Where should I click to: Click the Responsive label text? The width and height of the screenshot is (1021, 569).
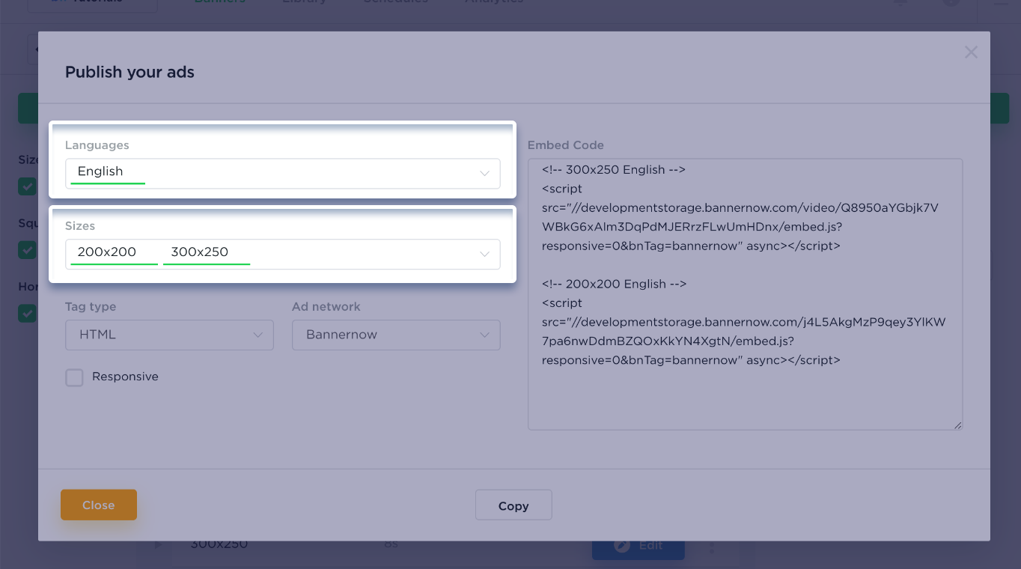pyautogui.click(x=125, y=377)
